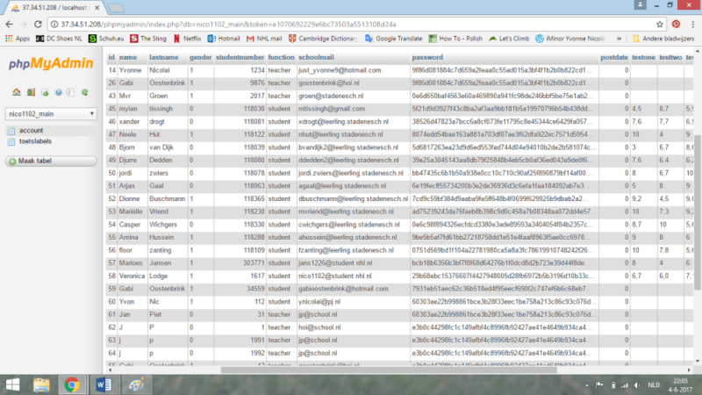Open the Chrome three-dot menu
Screen dimensions: 702x395
pos(692,25)
